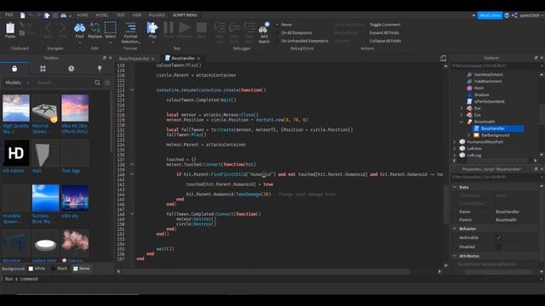The width and height of the screenshot is (545, 306).
Task: Open the Toolbox Marketplace bag tab
Action: coord(14,68)
